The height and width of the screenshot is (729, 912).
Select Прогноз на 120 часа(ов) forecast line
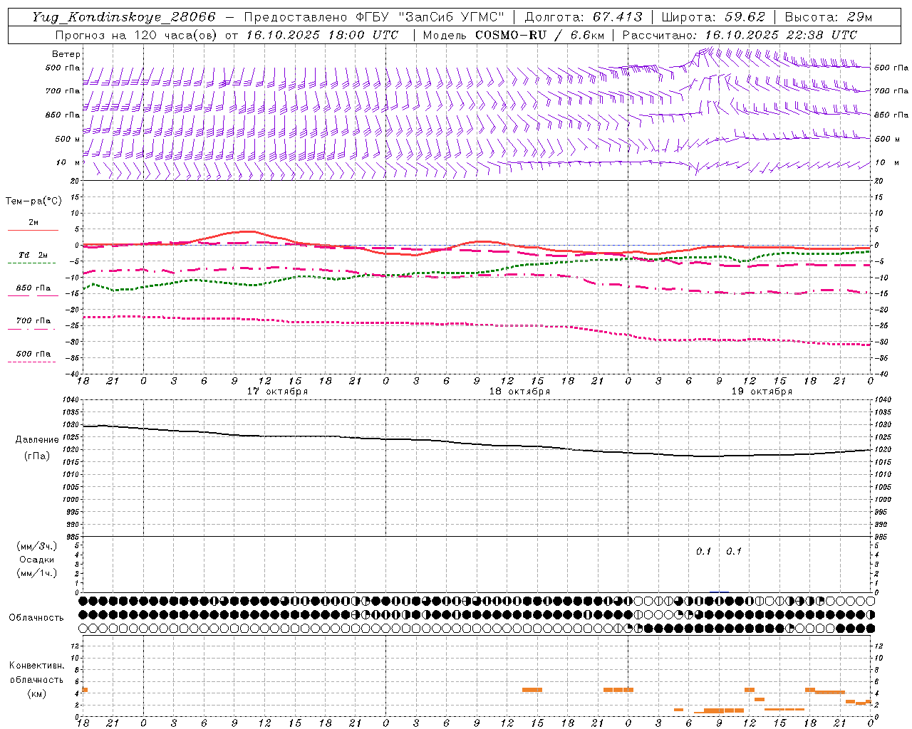[228, 35]
